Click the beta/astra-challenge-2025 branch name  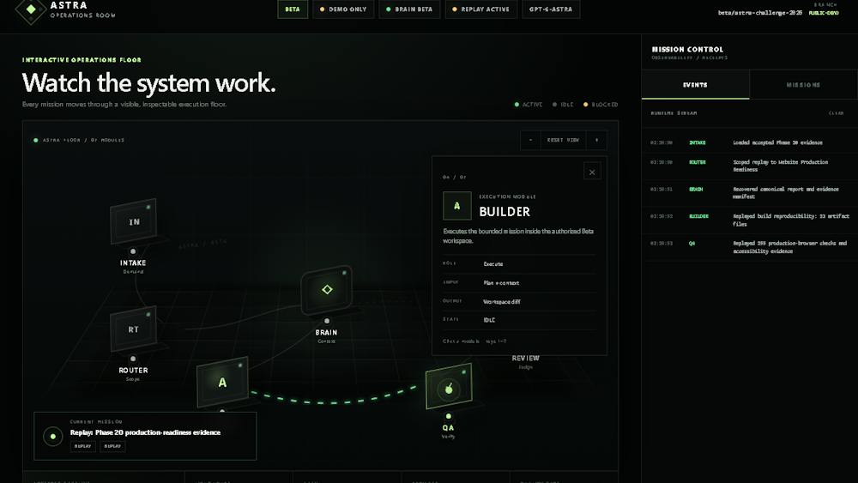click(x=760, y=13)
